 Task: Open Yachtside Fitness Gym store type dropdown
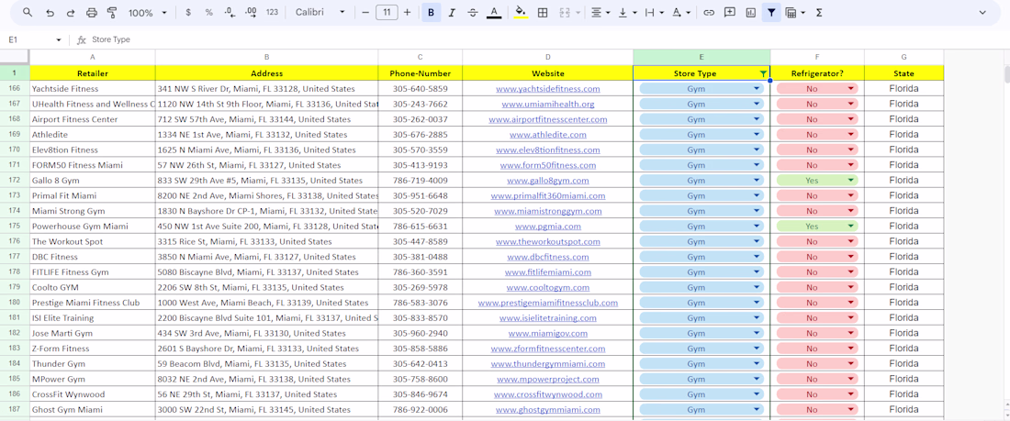tap(757, 89)
